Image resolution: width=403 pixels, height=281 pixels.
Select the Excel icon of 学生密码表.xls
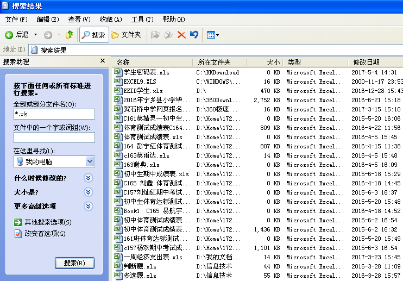click(118, 72)
